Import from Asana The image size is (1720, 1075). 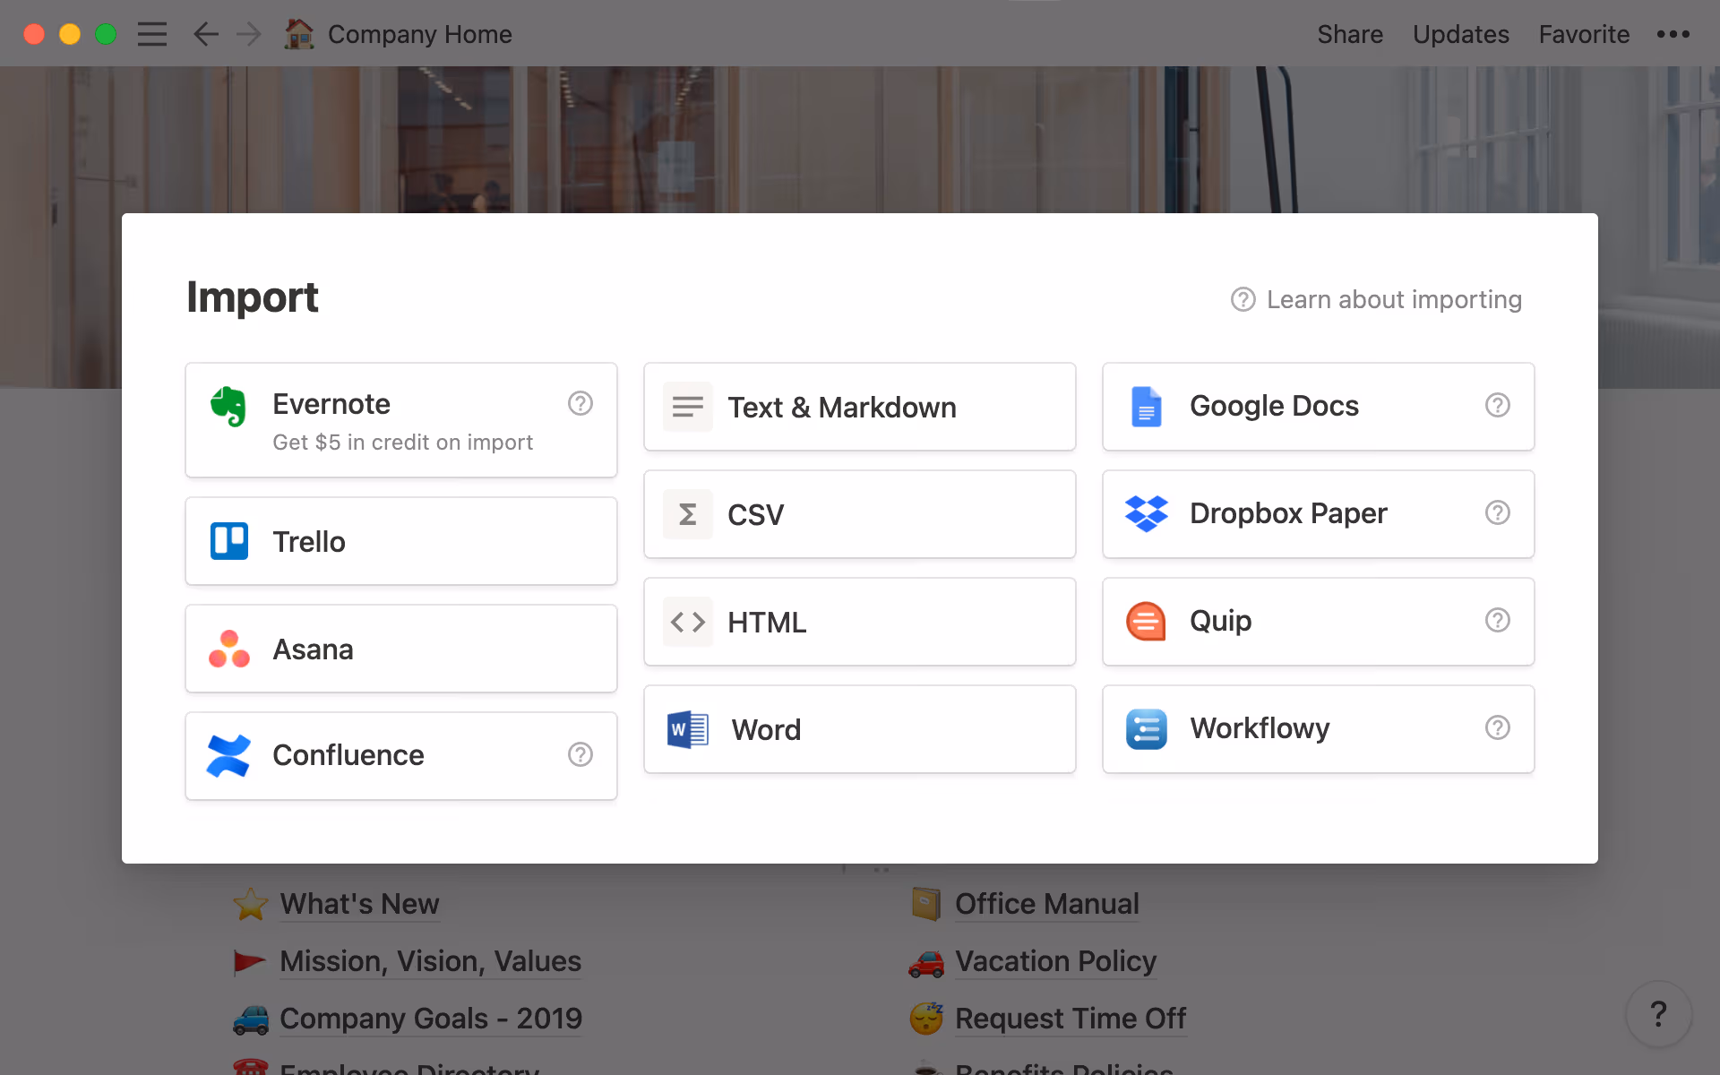tap(400, 648)
